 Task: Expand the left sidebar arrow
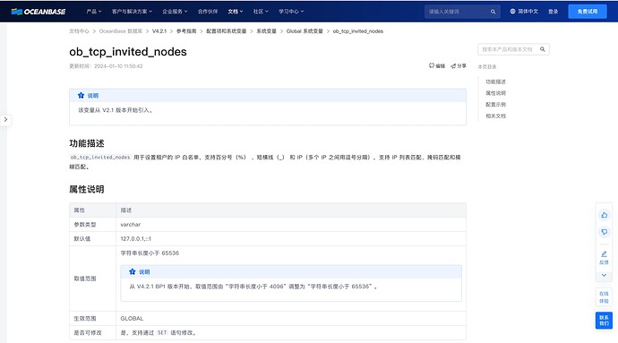(x=5, y=119)
